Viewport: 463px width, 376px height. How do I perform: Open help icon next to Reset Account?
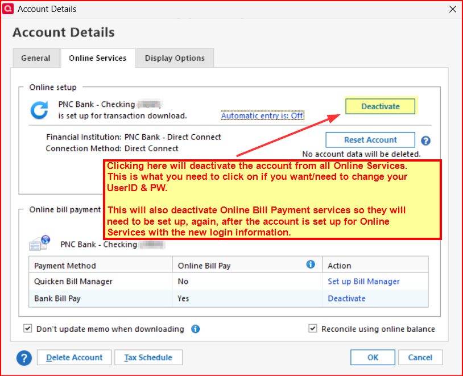[x=425, y=141]
